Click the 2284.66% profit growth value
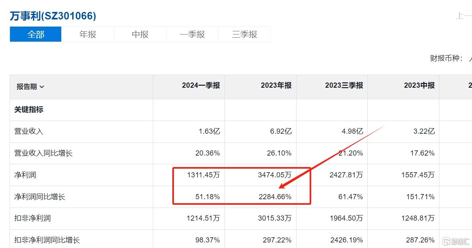Image resolution: width=472 pixels, height=248 pixels. click(x=275, y=197)
